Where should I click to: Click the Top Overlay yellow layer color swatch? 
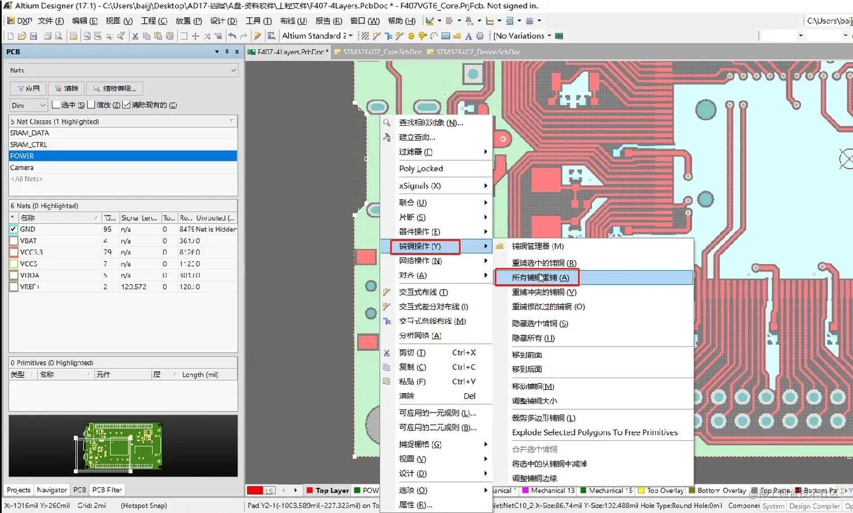641,490
